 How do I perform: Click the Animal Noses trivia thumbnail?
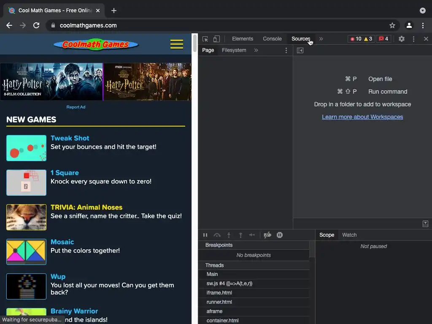click(27, 217)
